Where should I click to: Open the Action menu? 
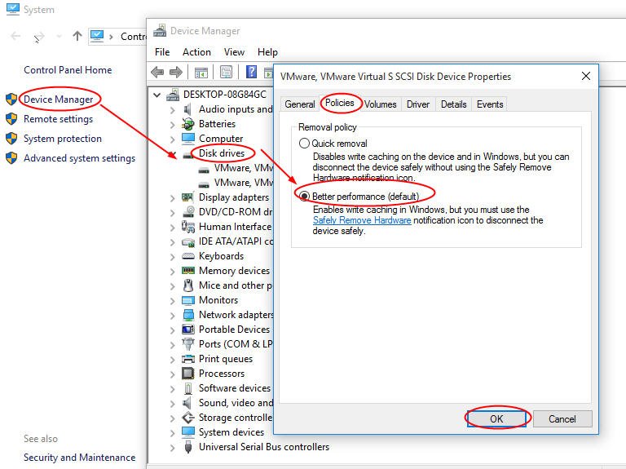coord(196,52)
